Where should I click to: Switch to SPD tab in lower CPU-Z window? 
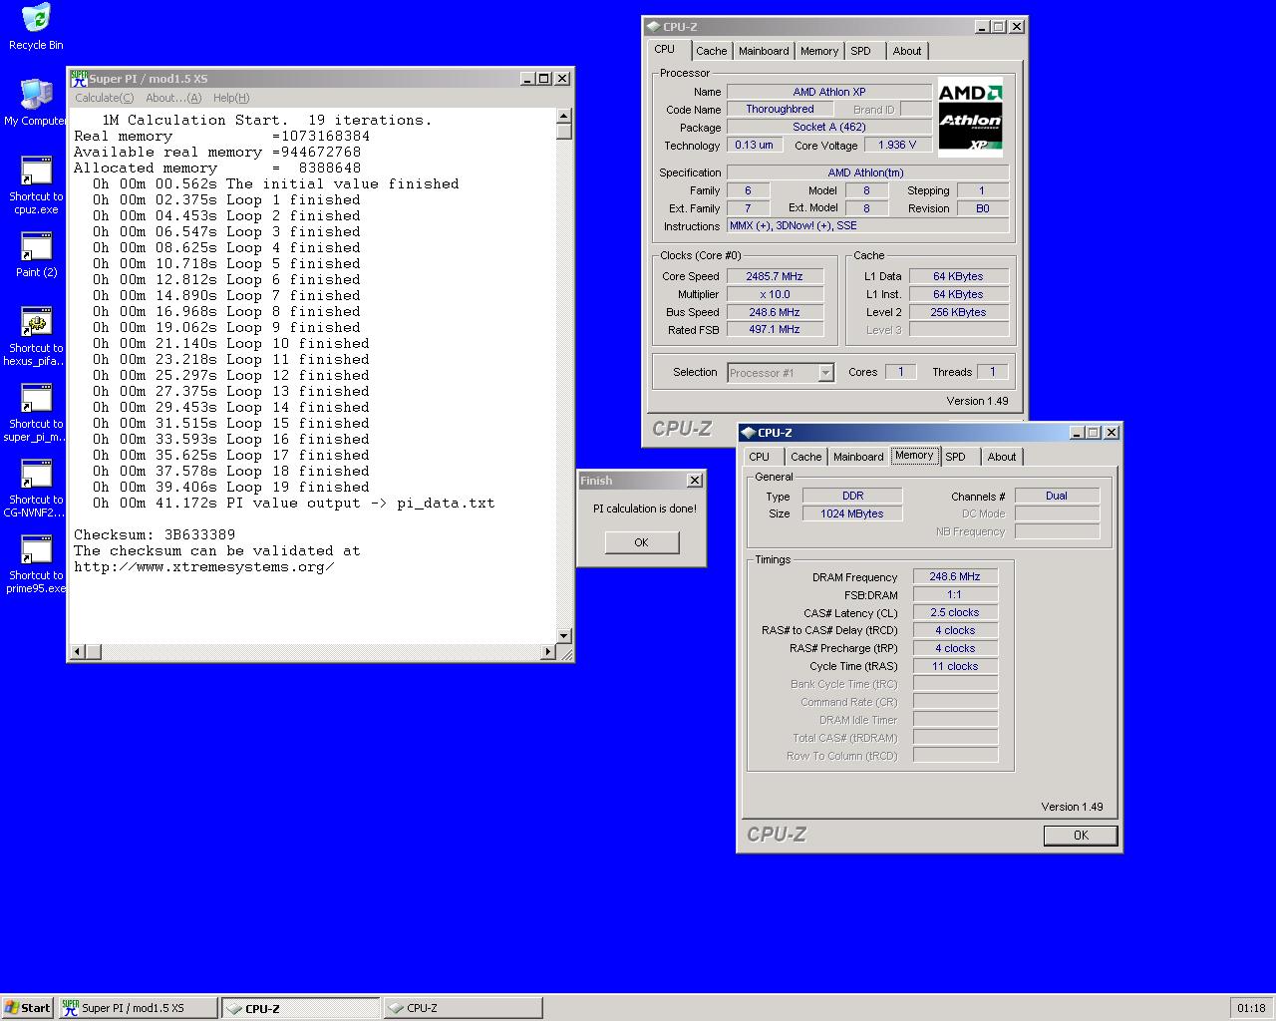click(x=956, y=457)
